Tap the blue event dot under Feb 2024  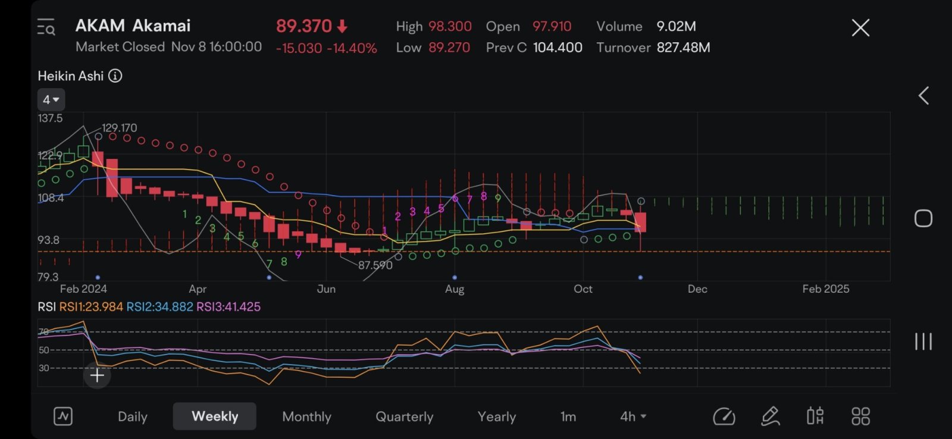(98, 277)
